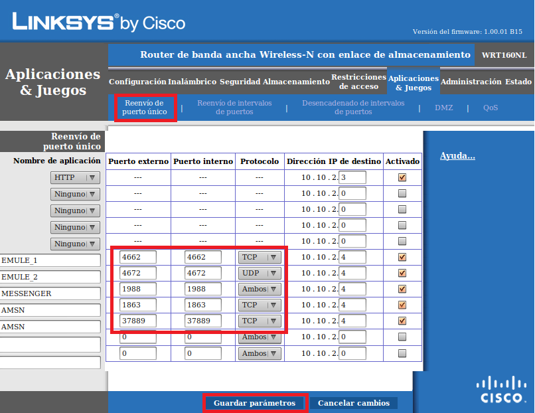Click the Ayuda... help link
The width and height of the screenshot is (535, 413).
457,155
